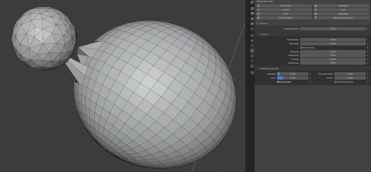Enable Rigid Body physics
The height and width of the screenshot is (172, 371).
tap(341, 14)
